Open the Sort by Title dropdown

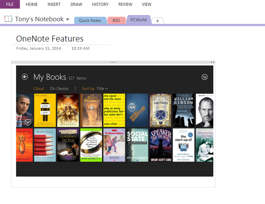(95, 88)
